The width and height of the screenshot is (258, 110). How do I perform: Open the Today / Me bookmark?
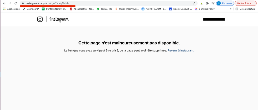[104, 9]
